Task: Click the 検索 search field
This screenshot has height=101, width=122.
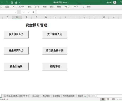Action: point(89,7)
